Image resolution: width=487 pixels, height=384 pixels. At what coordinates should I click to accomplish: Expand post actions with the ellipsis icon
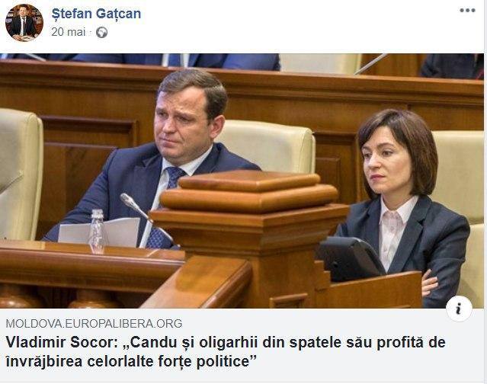tap(467, 10)
